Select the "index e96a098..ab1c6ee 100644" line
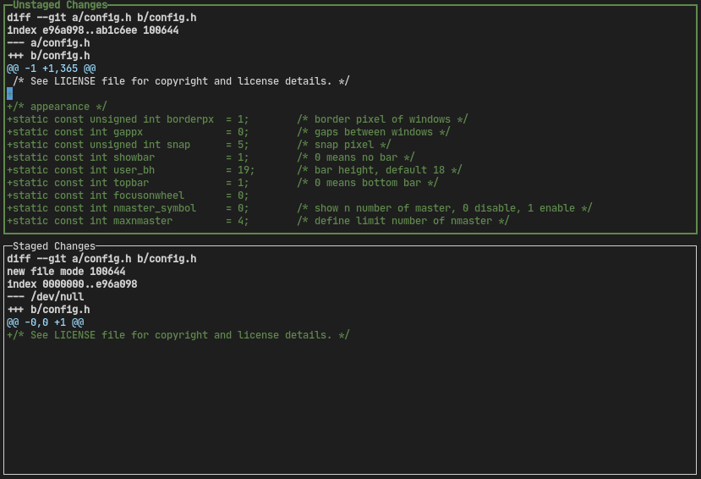701x479 pixels. click(x=92, y=30)
